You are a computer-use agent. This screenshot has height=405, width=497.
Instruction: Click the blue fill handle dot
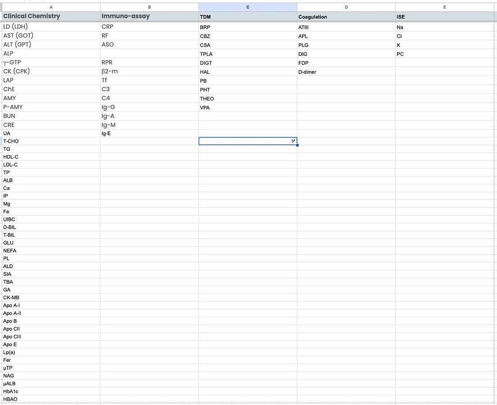point(297,145)
